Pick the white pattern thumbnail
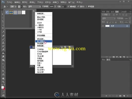The height and width of the screenshot is (99, 132). pyautogui.click(x=23, y=12)
